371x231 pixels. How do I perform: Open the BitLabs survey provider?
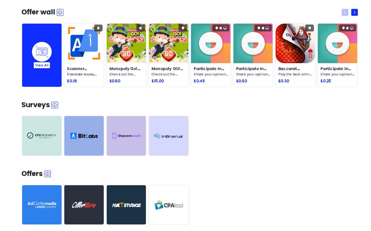pos(84,136)
